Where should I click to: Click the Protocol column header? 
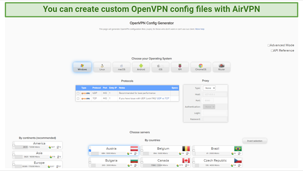tap(97, 88)
